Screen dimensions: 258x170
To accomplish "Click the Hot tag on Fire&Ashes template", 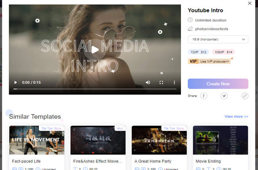I will (x=120, y=128).
